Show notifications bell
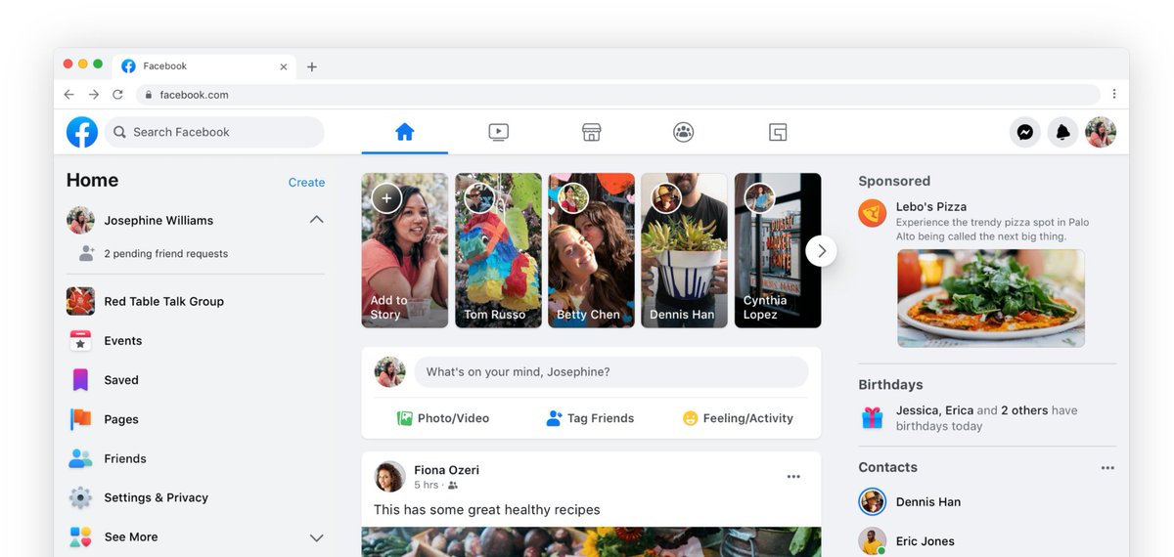1174x557 pixels. coord(1062,132)
